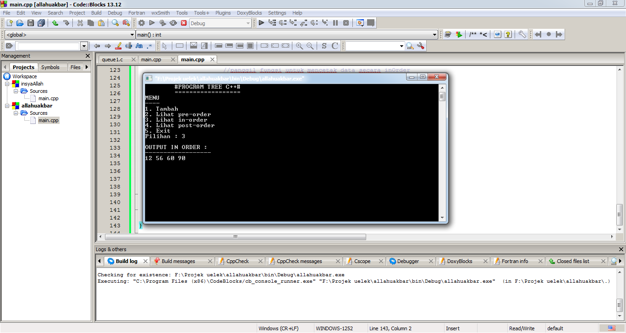Close the Management panel
Screen dimensions: 626x333
click(88, 56)
